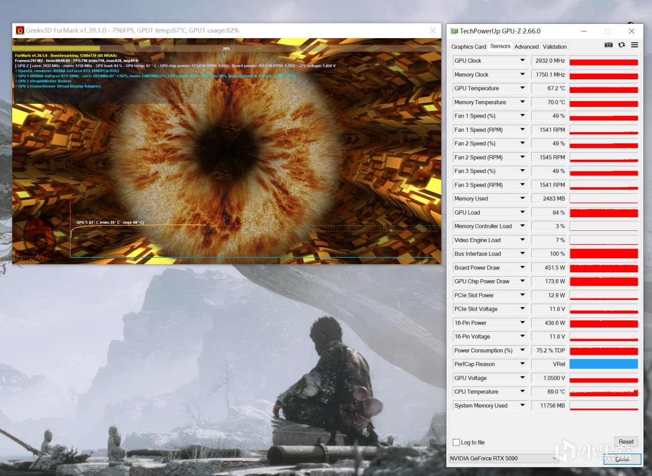Click the GPU 3 GameViewer line in FurMark
Viewport: 652px width, 476px height.
(x=58, y=86)
